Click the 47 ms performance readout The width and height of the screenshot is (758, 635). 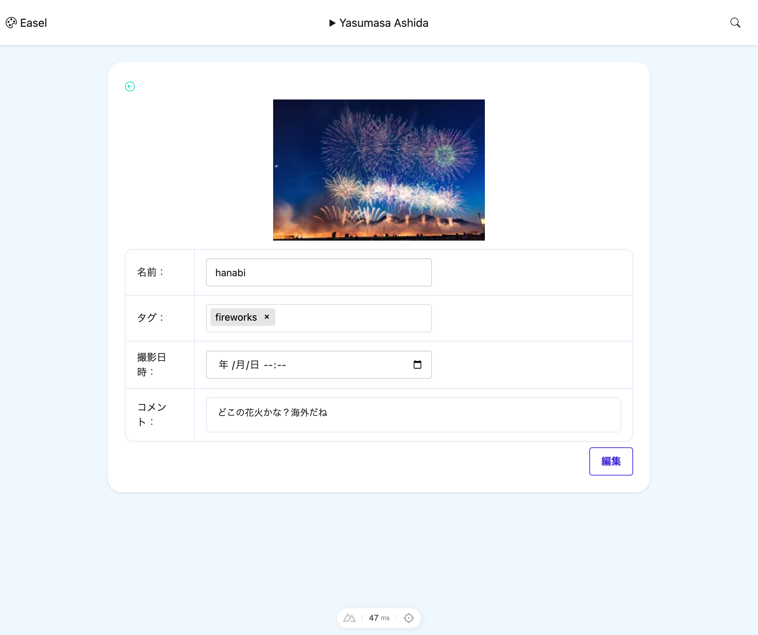(x=378, y=618)
